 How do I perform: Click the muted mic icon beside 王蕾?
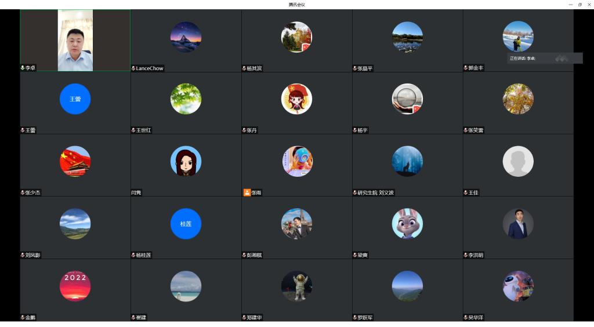point(23,130)
